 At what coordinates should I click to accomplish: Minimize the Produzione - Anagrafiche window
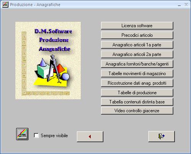(179, 5)
